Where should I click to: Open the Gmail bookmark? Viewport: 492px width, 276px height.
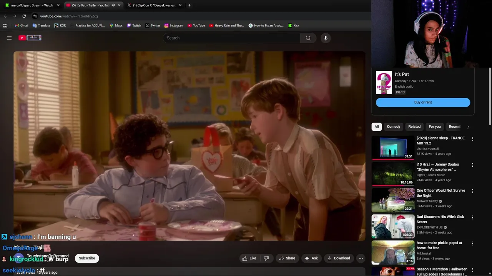pyautogui.click(x=22, y=26)
